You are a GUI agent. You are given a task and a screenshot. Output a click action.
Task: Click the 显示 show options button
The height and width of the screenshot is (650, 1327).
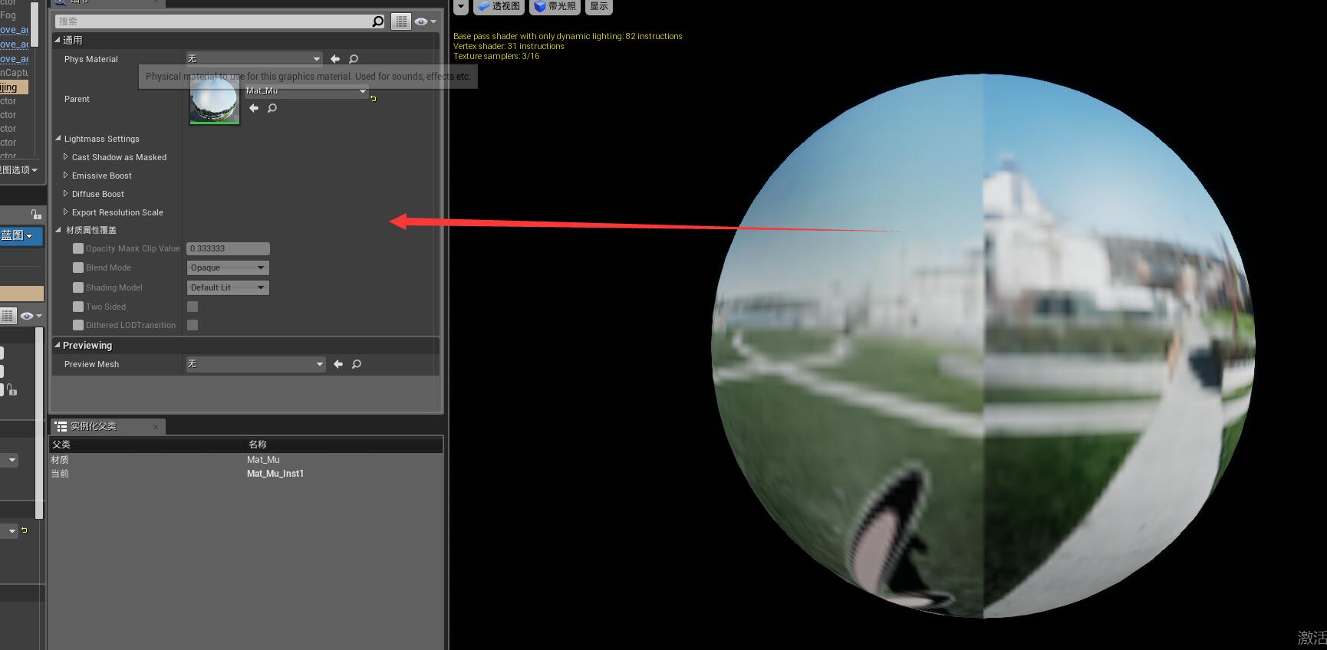599,6
